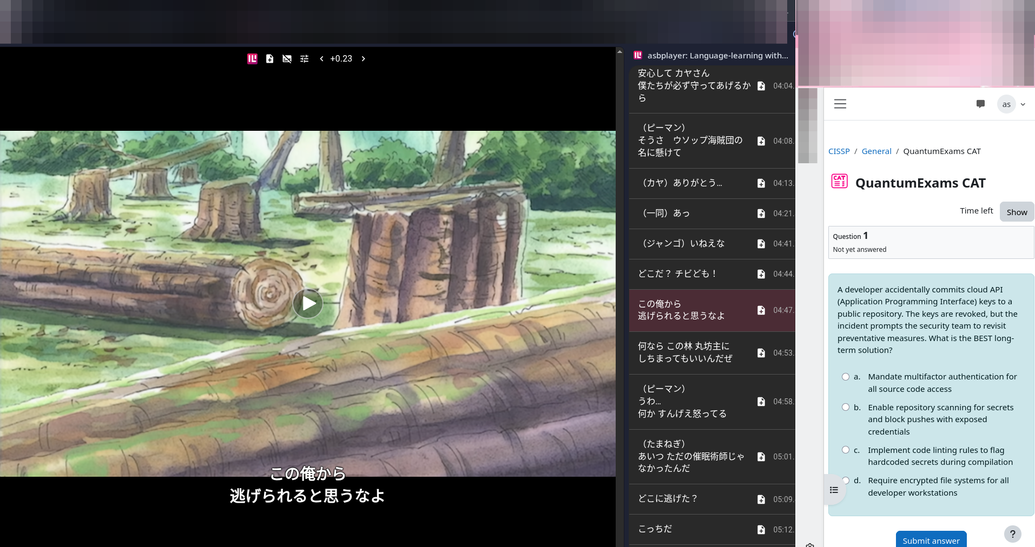Click the 04:47 timestamp in subtitle list
This screenshot has width=1035, height=547.
pyautogui.click(x=783, y=310)
